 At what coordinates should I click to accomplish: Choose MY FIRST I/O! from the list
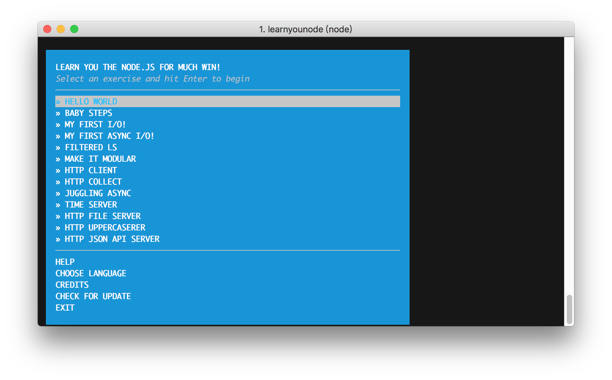pyautogui.click(x=95, y=124)
